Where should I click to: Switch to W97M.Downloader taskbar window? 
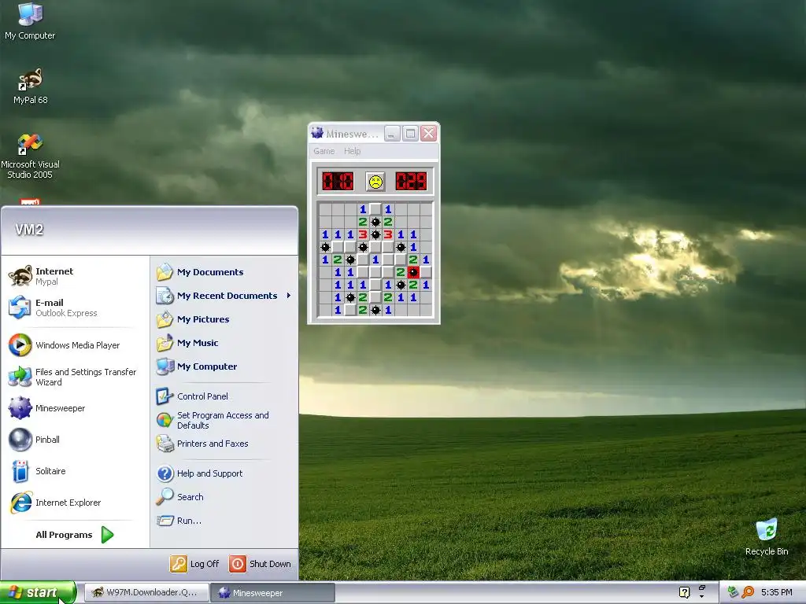point(146,593)
